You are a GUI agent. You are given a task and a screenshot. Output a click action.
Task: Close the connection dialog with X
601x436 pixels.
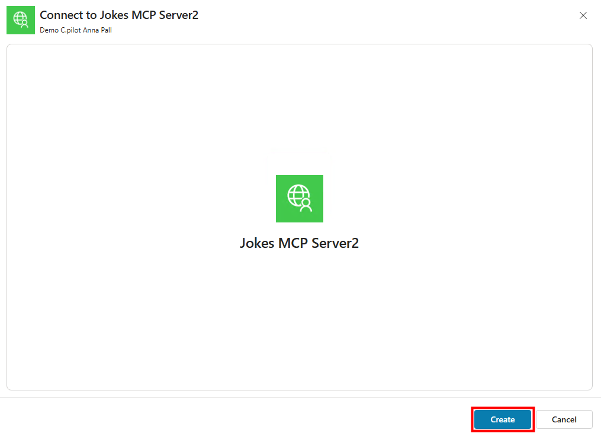click(x=583, y=16)
